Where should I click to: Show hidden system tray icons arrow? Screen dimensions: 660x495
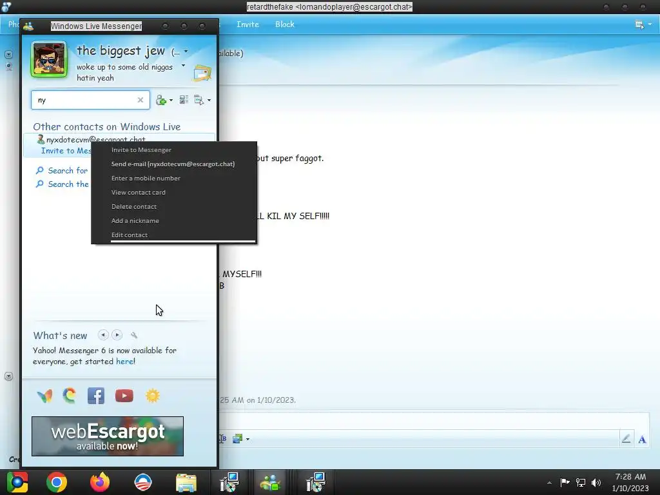(549, 483)
